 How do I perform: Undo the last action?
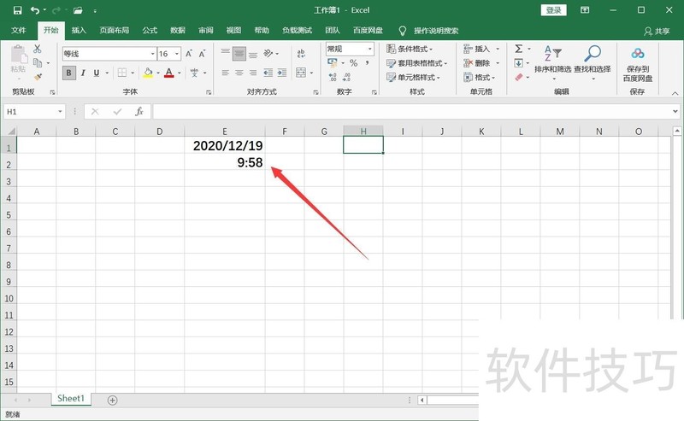pos(35,10)
